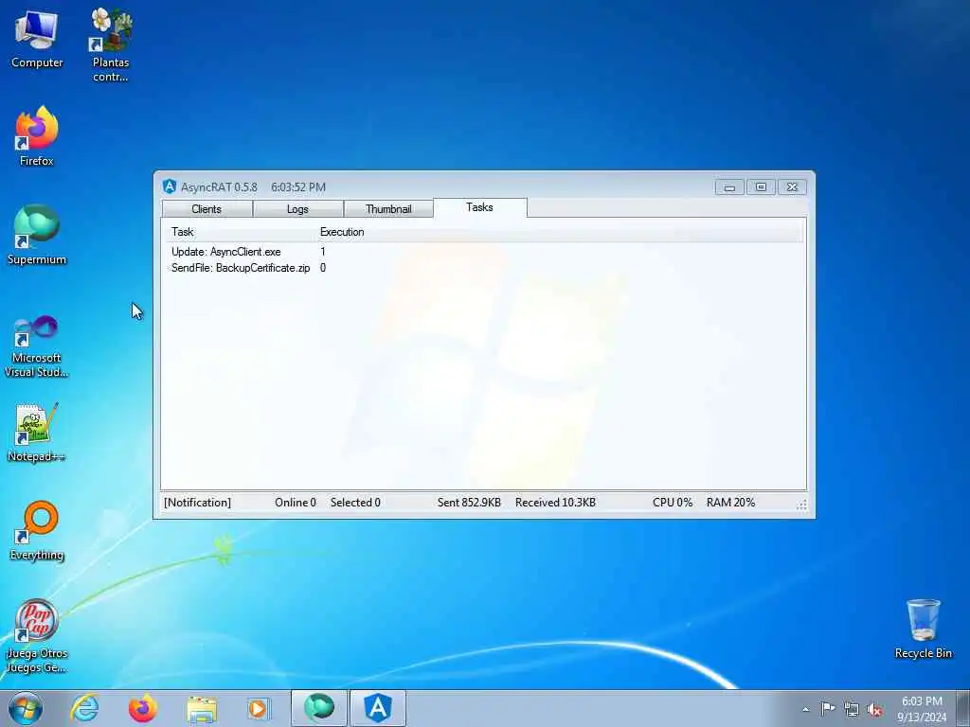Launch Internet Explorer from the taskbar
Viewport: 970px width, 727px height.
click(x=84, y=708)
